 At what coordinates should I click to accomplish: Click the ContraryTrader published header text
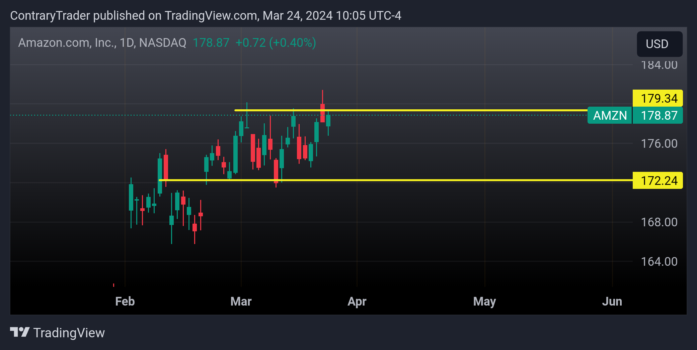click(206, 16)
